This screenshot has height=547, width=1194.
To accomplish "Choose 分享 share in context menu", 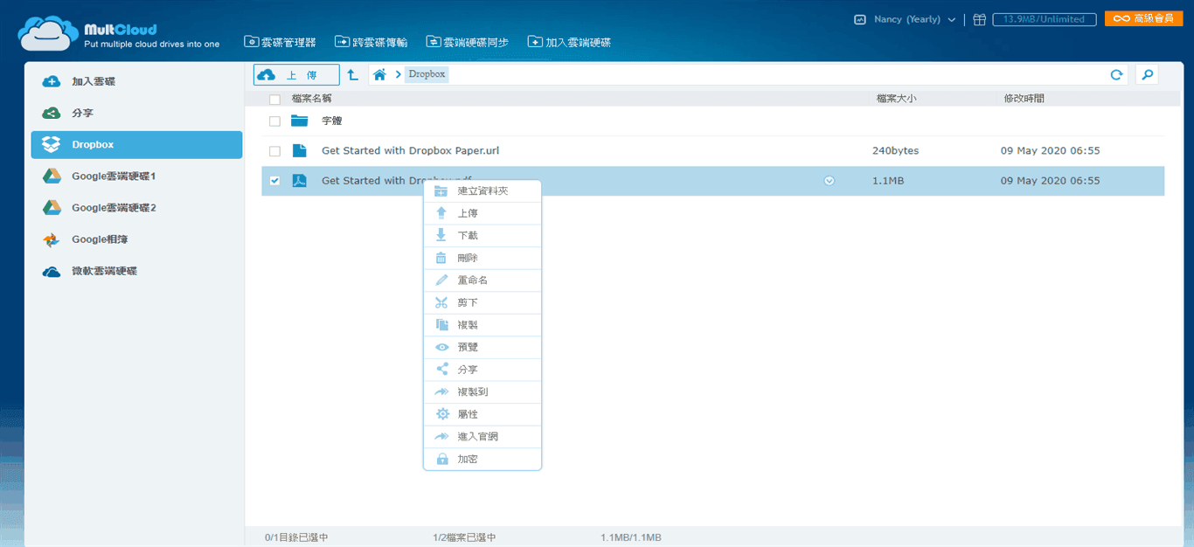I will pos(482,370).
